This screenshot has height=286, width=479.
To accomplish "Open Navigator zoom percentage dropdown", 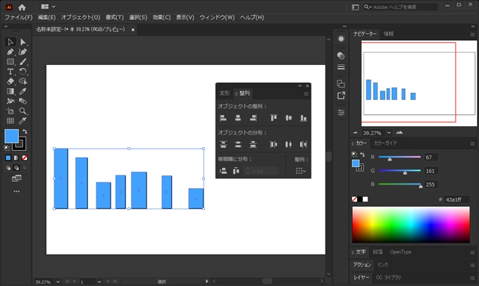I will [389, 132].
